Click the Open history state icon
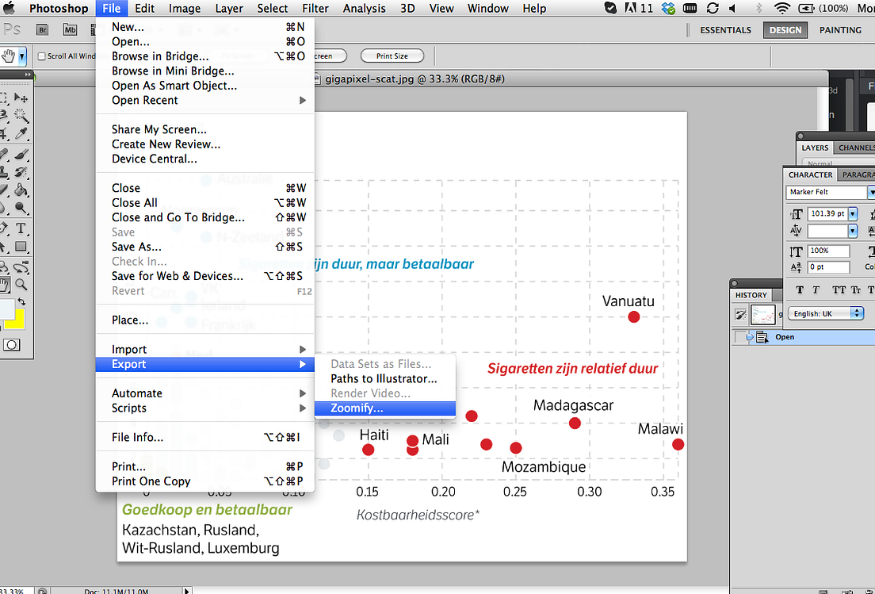The image size is (875, 594). (x=762, y=336)
